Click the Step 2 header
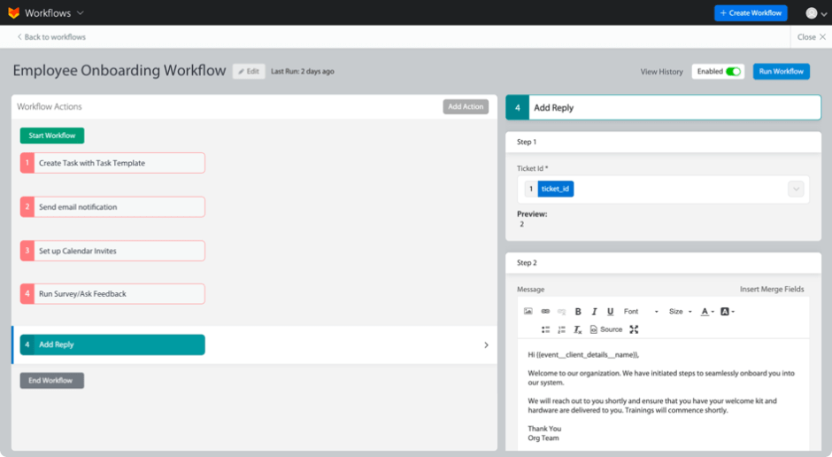The height and width of the screenshot is (457, 832). tap(663, 263)
